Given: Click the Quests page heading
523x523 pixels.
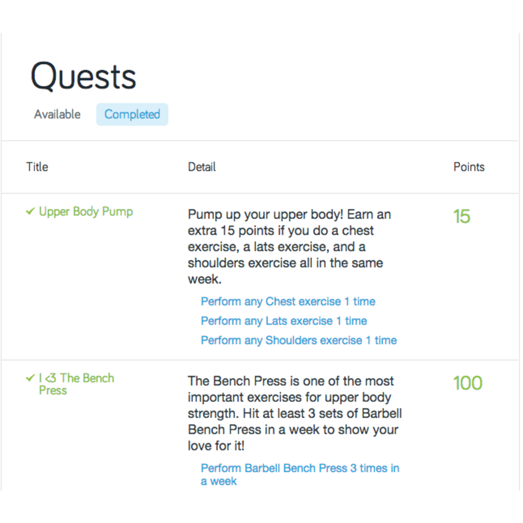Looking at the screenshot, I should tap(83, 76).
